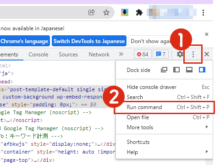Click the キーワード計測 comment line
This screenshot has height=165, width=220.
tap(31, 136)
